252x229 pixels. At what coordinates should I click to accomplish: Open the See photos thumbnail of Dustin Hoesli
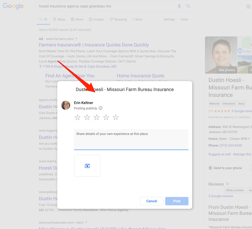point(221,55)
